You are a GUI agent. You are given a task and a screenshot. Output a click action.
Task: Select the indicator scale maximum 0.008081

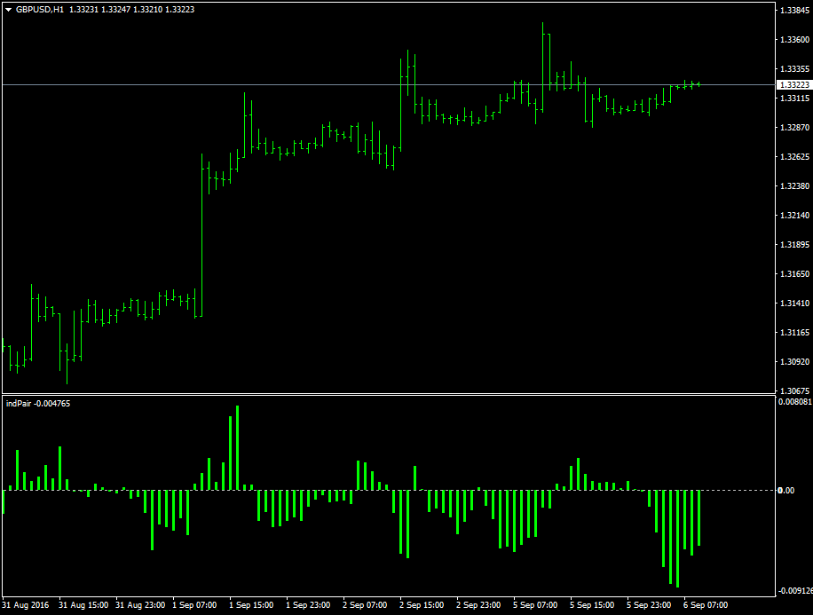(795, 402)
